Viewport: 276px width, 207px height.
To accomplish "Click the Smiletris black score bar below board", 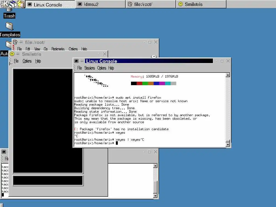I will tap(48, 180).
